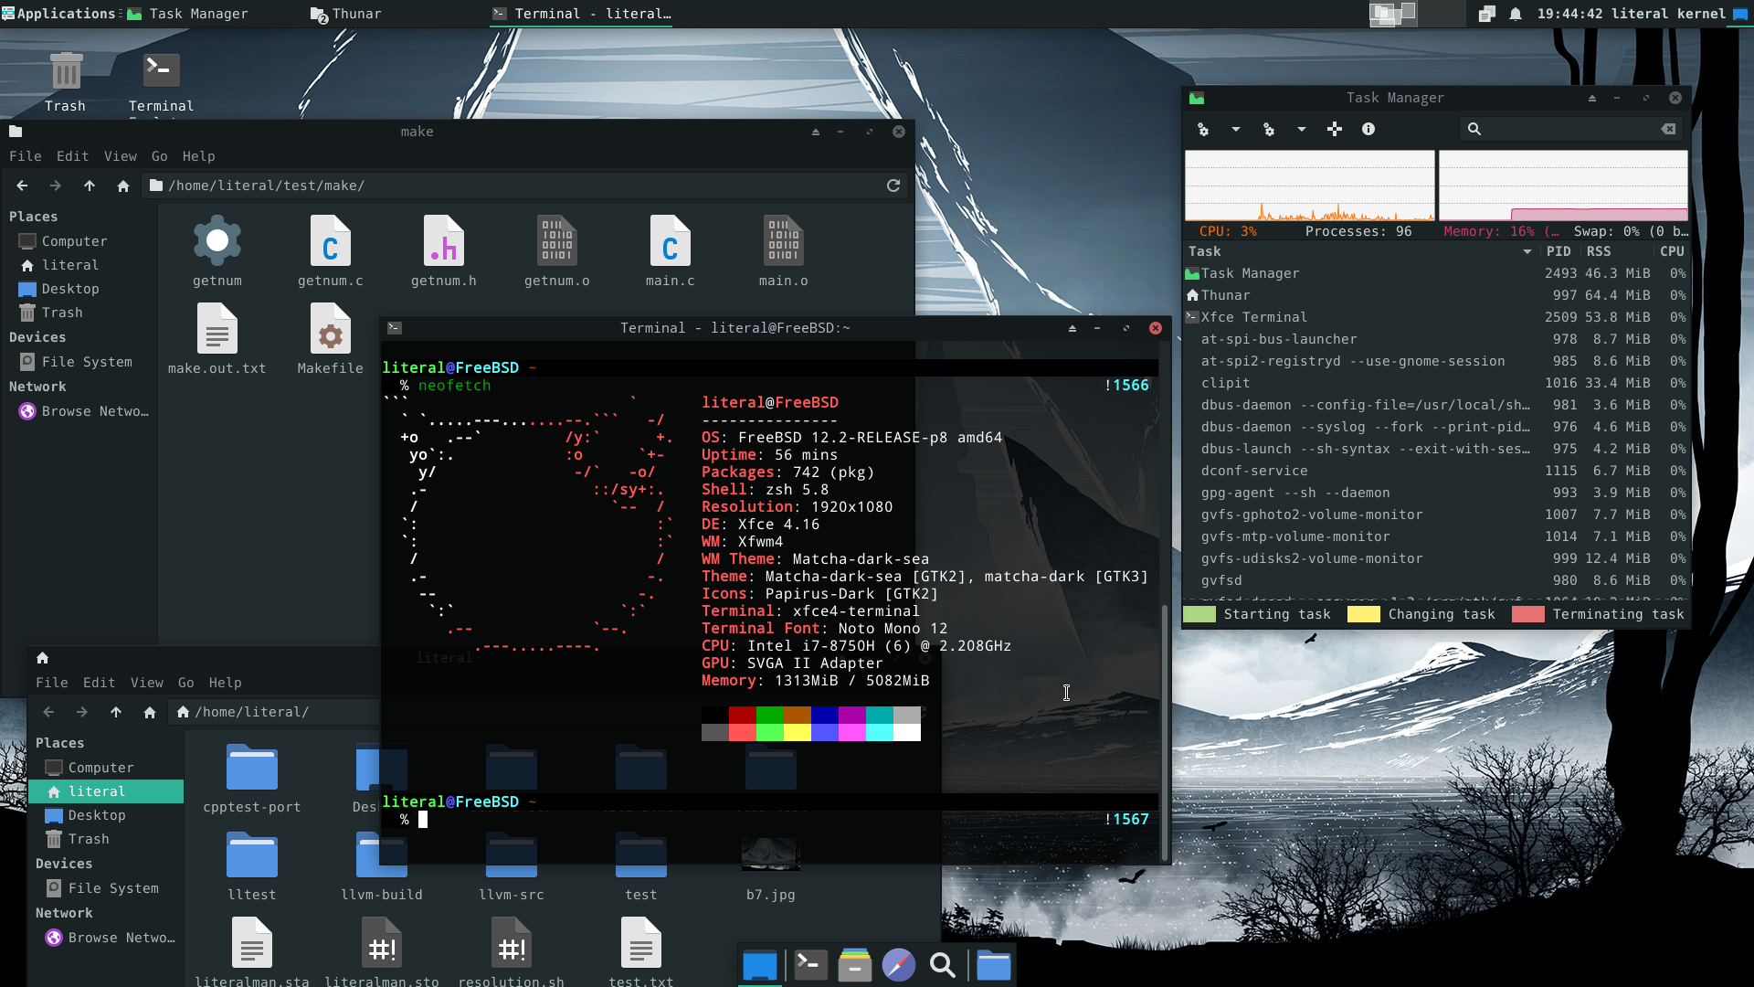The width and height of the screenshot is (1754, 987).
Task: Click crosshair identify-window icon in Task Manager
Action: (1335, 130)
